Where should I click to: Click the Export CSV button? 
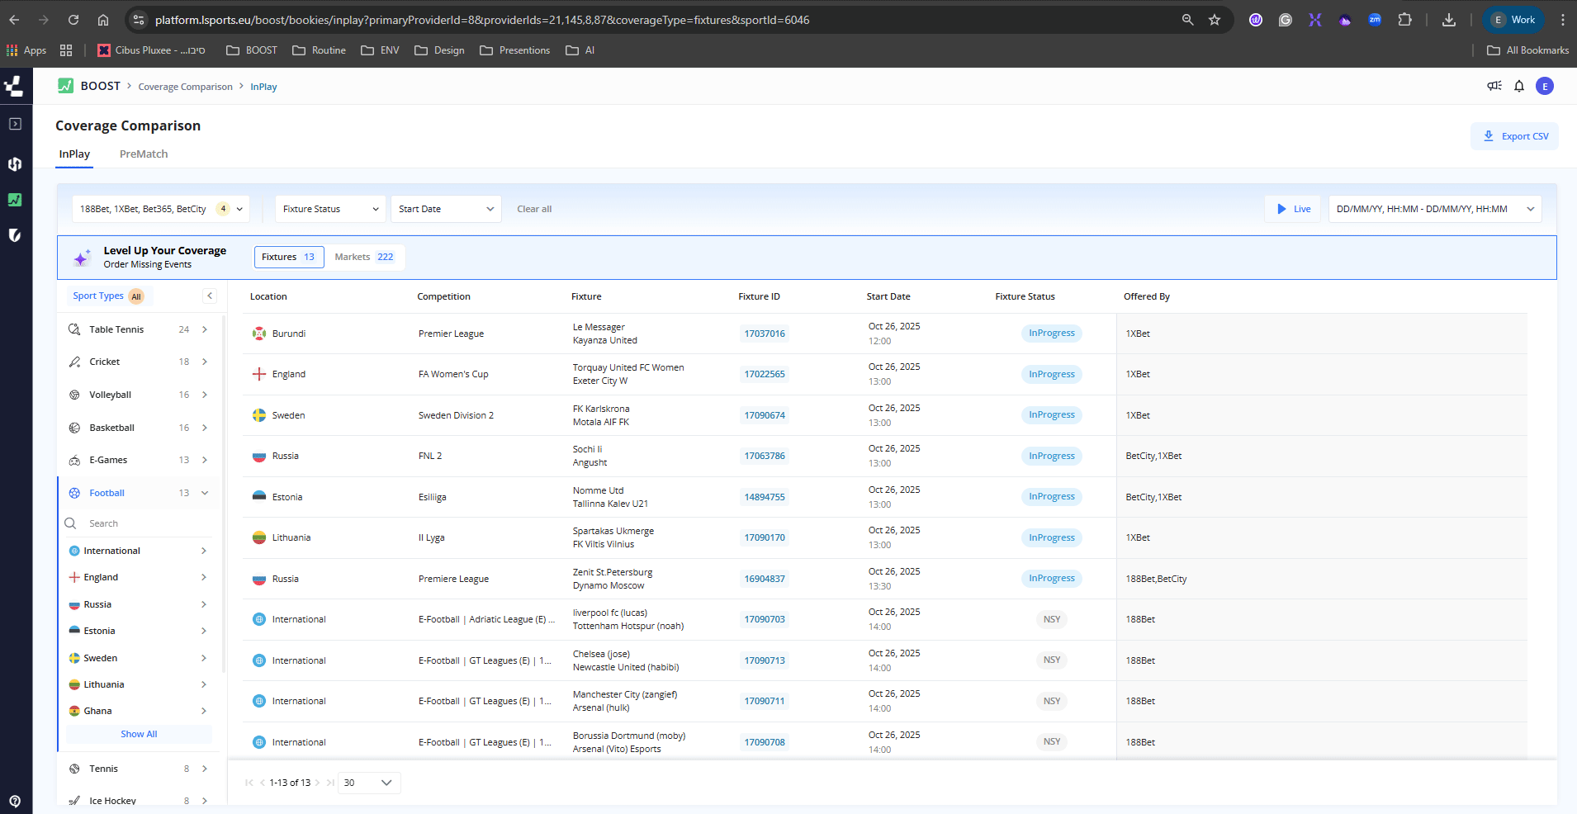[1514, 136]
